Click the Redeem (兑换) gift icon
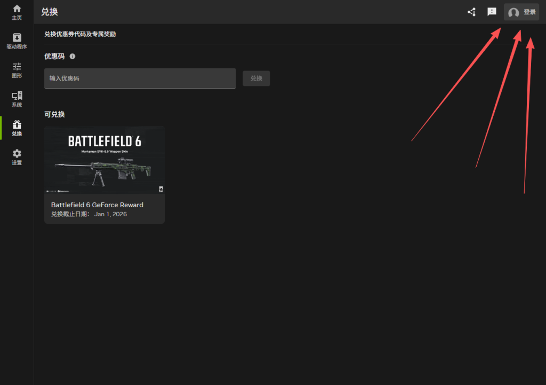 pyautogui.click(x=17, y=124)
